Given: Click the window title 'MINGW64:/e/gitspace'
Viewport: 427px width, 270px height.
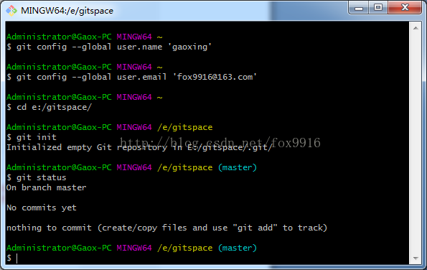Looking at the screenshot, I should [x=67, y=11].
